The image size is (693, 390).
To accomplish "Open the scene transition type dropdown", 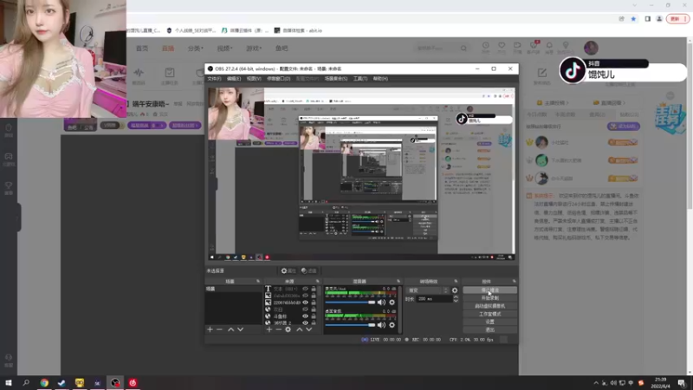I will point(428,290).
